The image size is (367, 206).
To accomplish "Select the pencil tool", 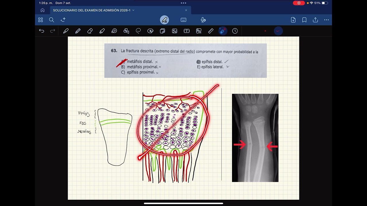I will pyautogui.click(x=78, y=31).
